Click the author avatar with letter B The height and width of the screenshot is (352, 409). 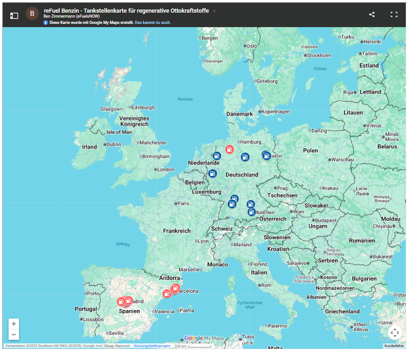pos(32,14)
